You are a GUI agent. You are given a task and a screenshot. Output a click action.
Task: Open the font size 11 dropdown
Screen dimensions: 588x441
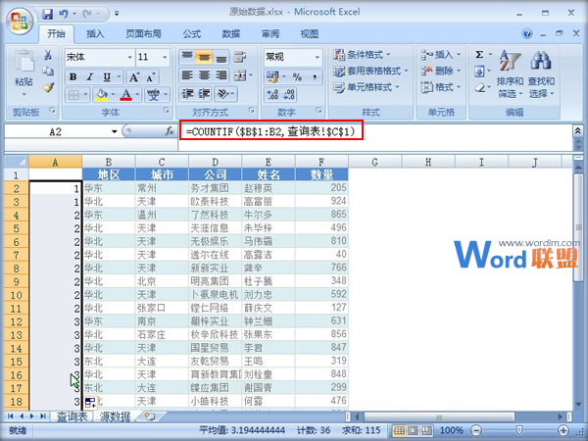pos(165,57)
